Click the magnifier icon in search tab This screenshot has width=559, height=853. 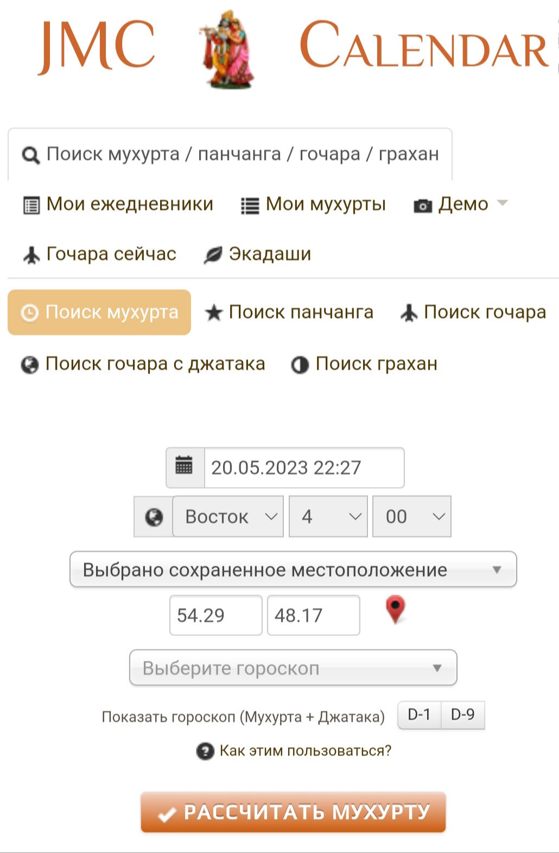point(30,155)
